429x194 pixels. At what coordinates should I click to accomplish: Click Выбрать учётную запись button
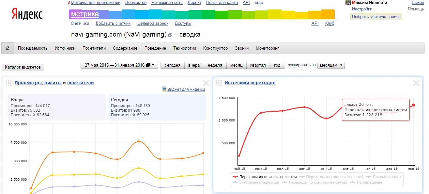point(376,17)
